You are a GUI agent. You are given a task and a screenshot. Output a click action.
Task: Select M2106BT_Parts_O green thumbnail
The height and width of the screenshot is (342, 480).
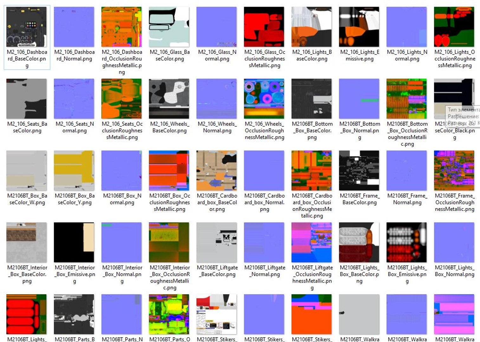pos(169,314)
